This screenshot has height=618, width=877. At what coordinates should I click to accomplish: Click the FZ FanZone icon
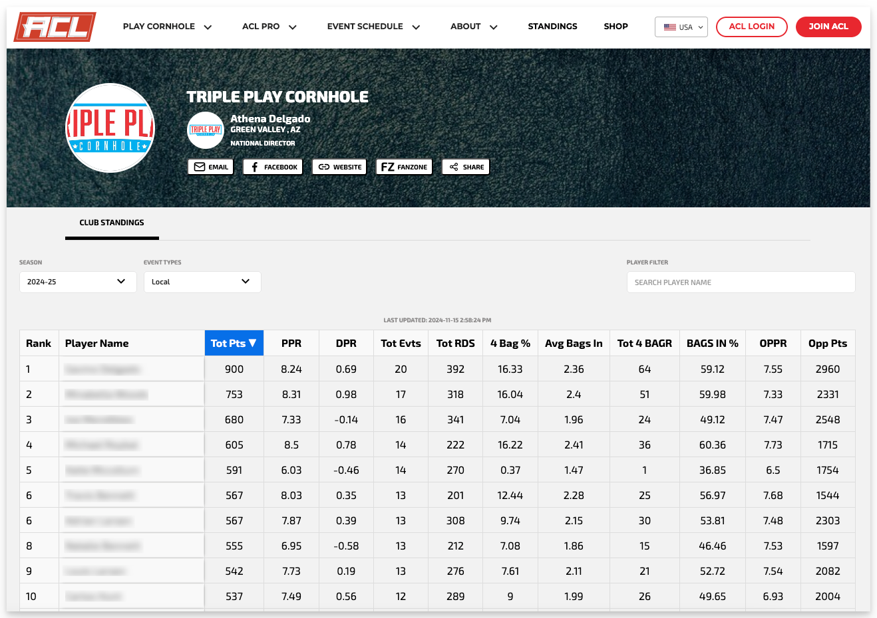[387, 167]
